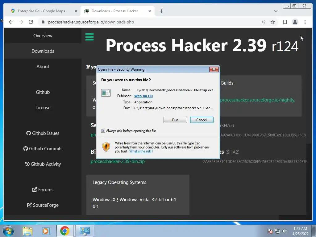This screenshot has height=237, width=316.
Task: Open processhacker.sourceforge.io/nightly link
Action: [258, 100]
